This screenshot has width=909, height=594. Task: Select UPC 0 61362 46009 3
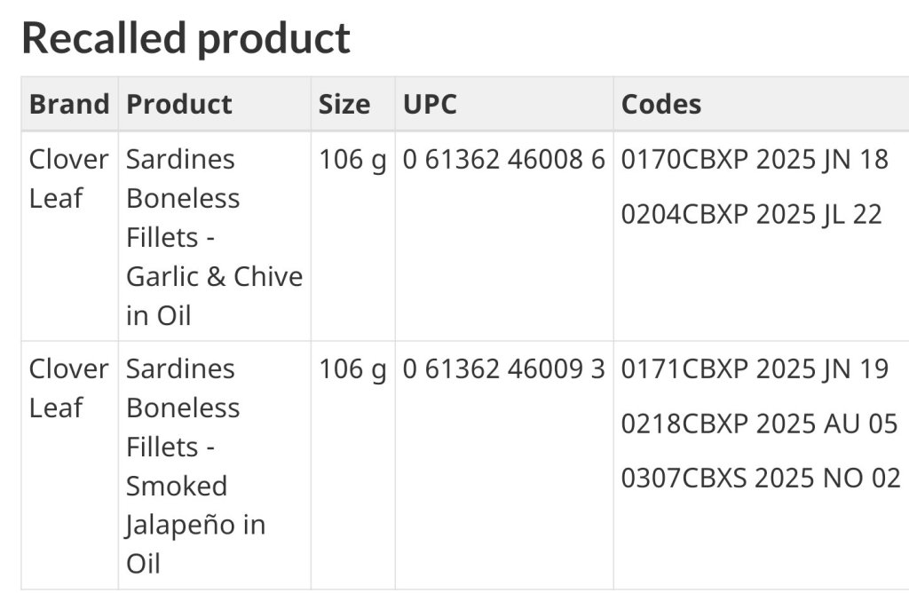point(503,368)
